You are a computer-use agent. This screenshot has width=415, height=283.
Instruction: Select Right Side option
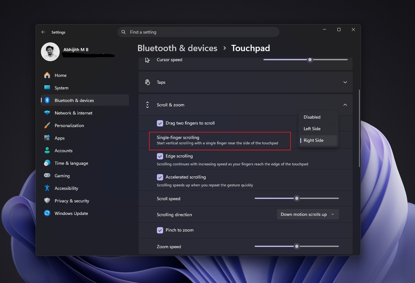(318, 140)
